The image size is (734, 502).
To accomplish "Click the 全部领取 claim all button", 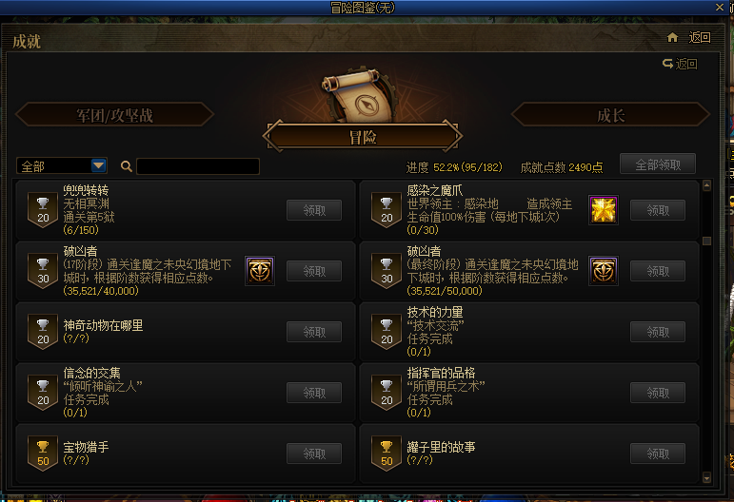I will 658,164.
